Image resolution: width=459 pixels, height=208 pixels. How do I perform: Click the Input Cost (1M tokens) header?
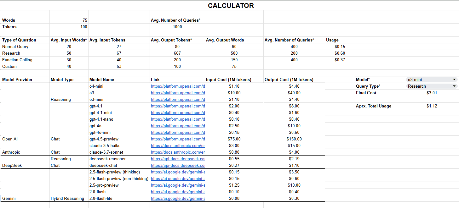click(x=229, y=79)
